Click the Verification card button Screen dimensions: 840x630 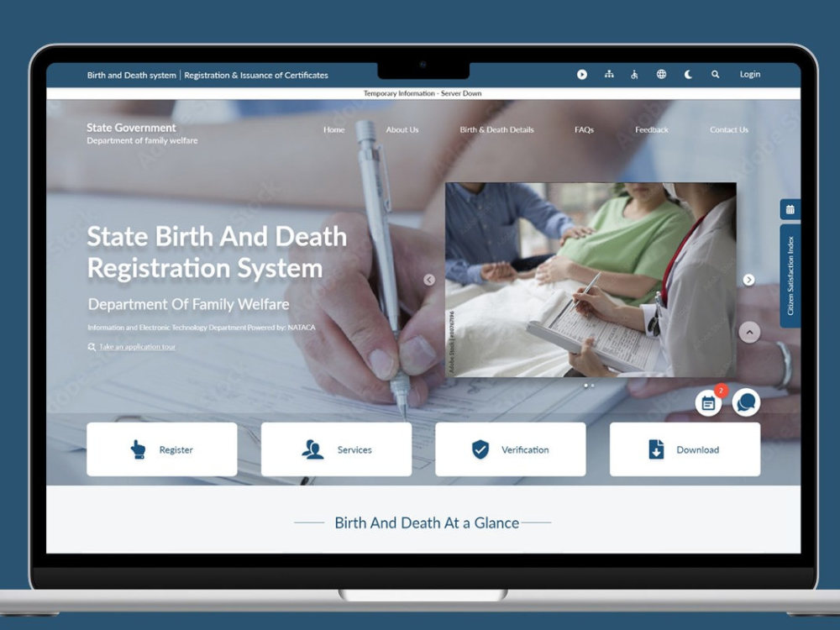511,449
